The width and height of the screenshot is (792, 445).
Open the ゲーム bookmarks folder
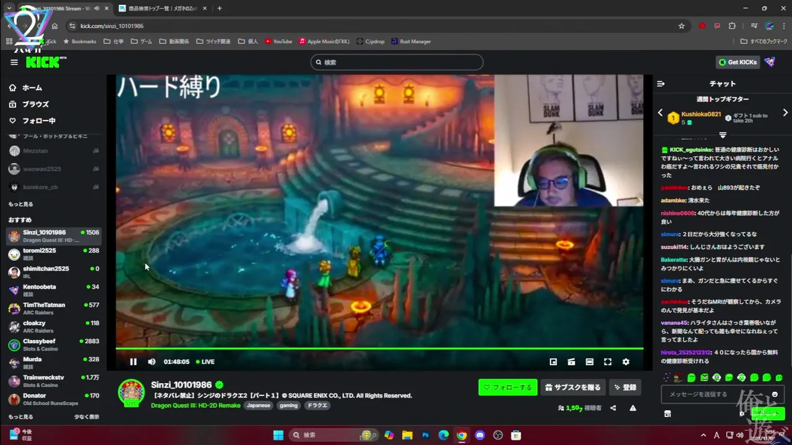(x=142, y=41)
